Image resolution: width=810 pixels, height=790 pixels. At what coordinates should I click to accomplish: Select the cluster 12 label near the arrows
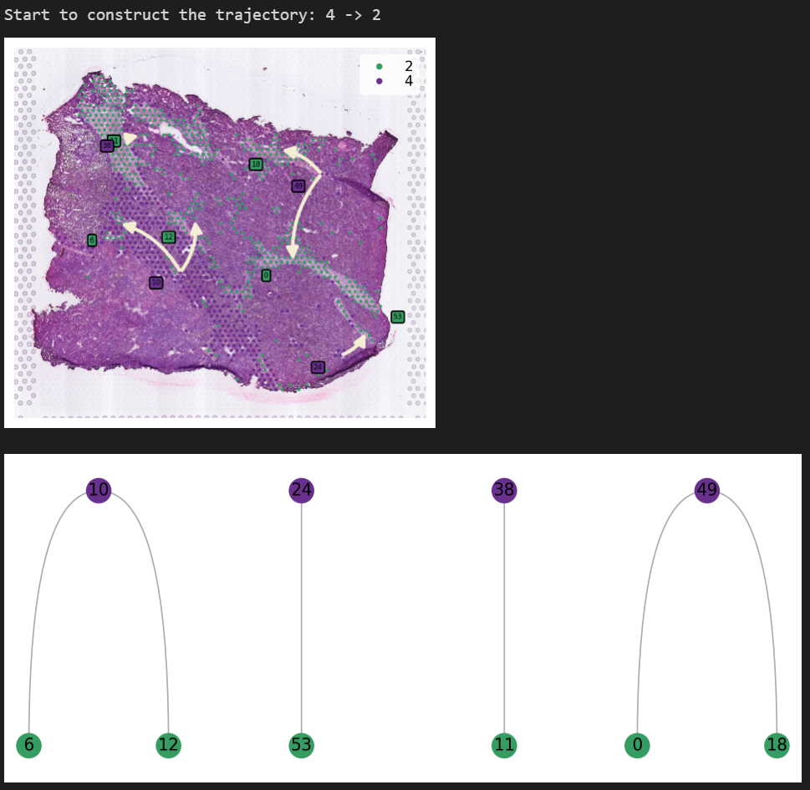(168, 236)
